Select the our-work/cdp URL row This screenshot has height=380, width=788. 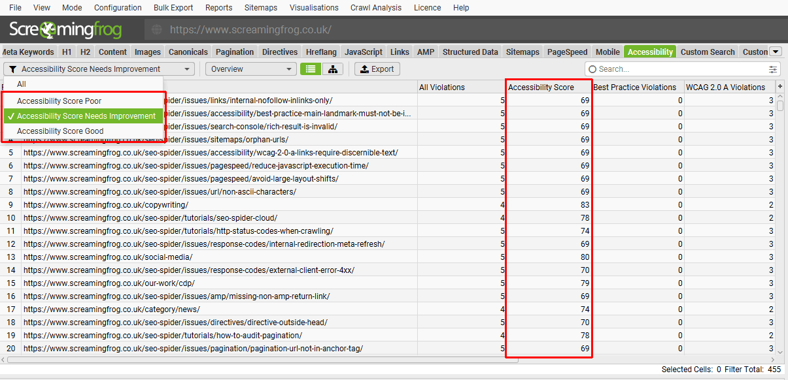click(x=388, y=283)
